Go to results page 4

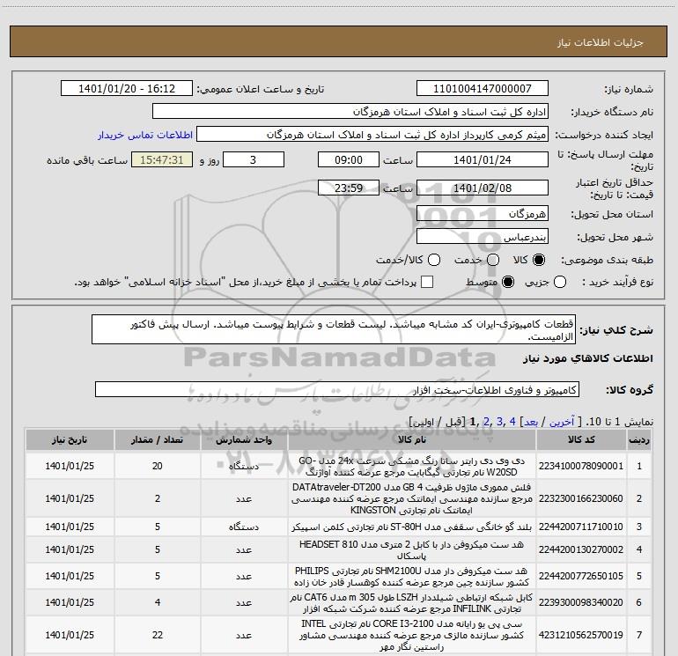click(512, 421)
